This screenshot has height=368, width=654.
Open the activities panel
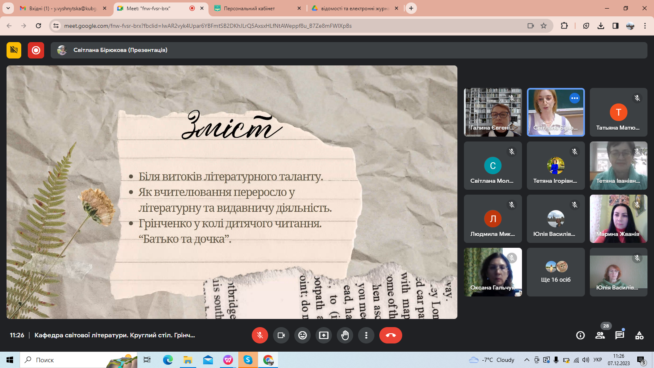coord(639,335)
